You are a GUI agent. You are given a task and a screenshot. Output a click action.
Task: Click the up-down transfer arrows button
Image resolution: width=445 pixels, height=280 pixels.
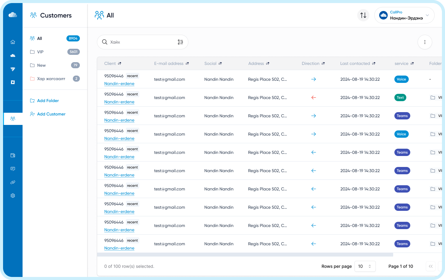[363, 15]
